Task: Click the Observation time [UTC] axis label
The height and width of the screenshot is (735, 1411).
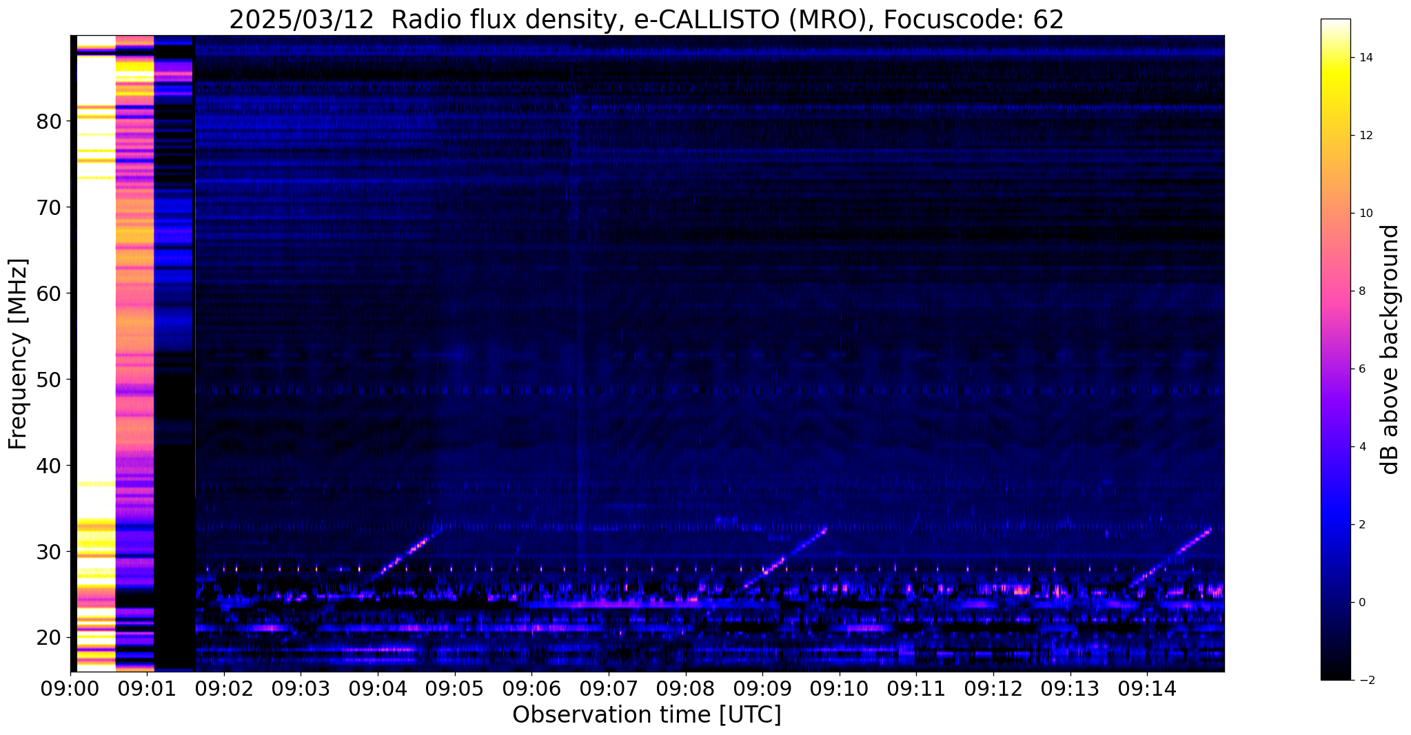Action: tap(647, 715)
